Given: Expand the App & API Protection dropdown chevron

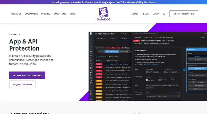Looking at the screenshot, I should tap(116, 34).
